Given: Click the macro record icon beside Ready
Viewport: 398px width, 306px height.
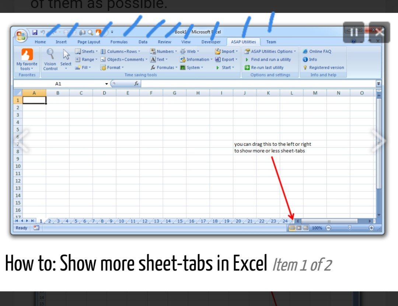Looking at the screenshot, I should coord(36,228).
